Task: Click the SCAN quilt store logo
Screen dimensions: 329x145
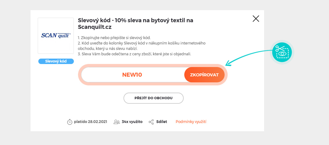Action: pyautogui.click(x=56, y=36)
